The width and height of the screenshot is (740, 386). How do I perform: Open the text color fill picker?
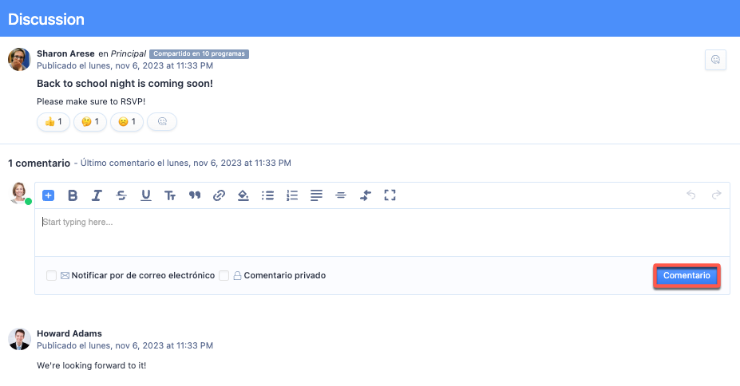pos(243,195)
